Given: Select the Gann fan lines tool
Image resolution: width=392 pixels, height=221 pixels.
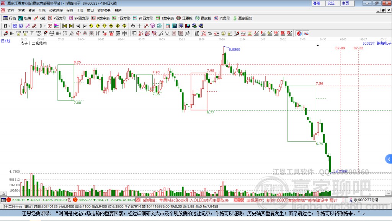Looking at the screenshot, I should tap(141, 34).
